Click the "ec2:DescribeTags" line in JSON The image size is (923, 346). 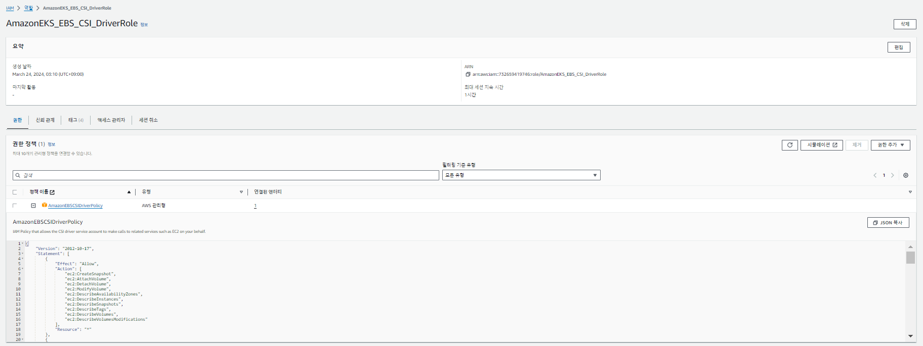(87, 309)
